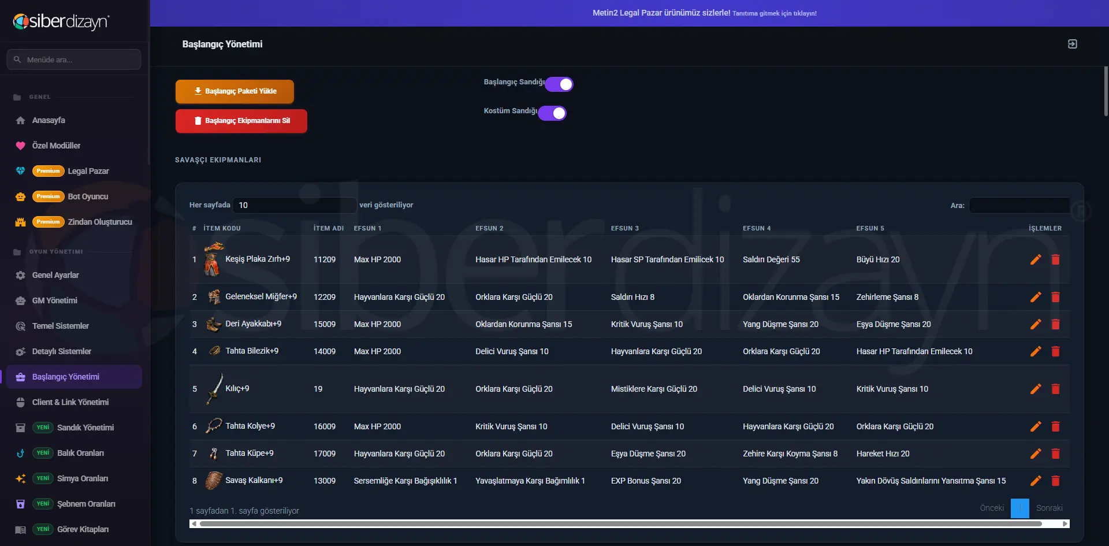Click the logout icon in header
Screen dimensions: 1109x546
coord(1072,44)
